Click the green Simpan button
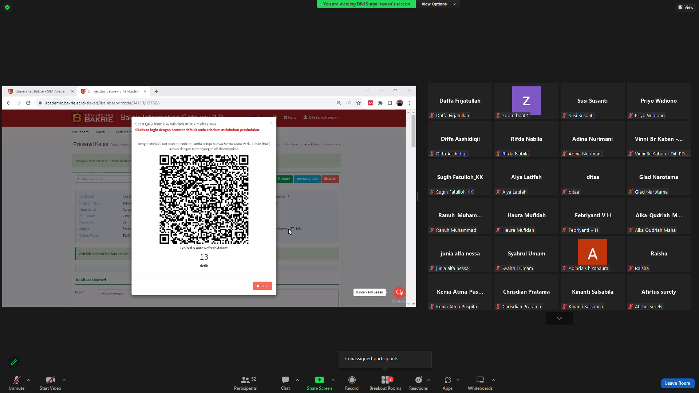 (284, 179)
